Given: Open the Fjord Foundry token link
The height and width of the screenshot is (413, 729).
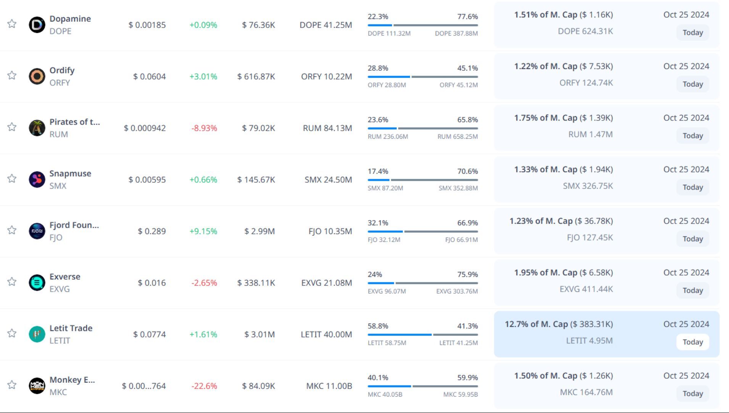Looking at the screenshot, I should click(x=74, y=225).
